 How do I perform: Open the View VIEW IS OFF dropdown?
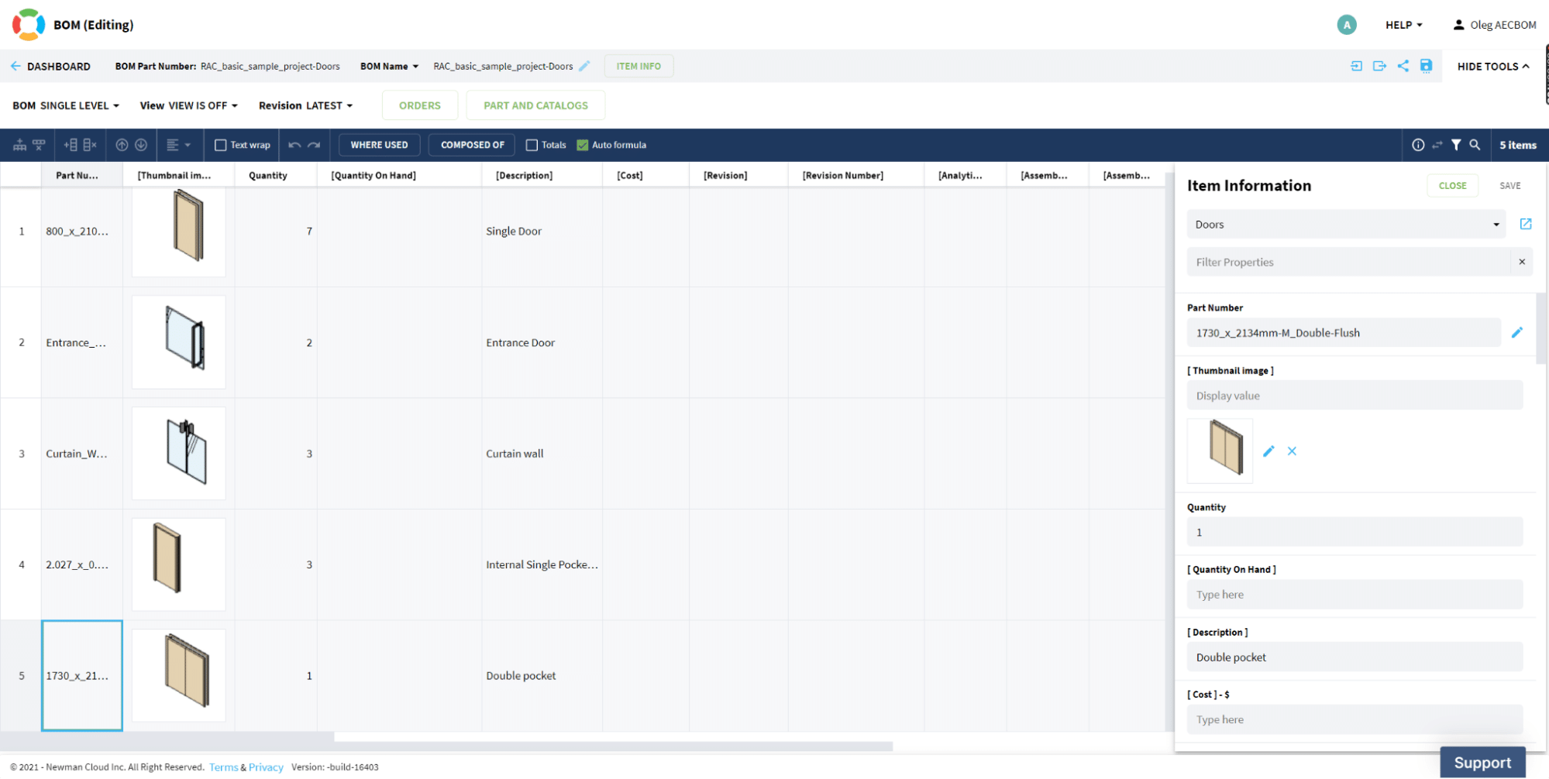point(188,105)
